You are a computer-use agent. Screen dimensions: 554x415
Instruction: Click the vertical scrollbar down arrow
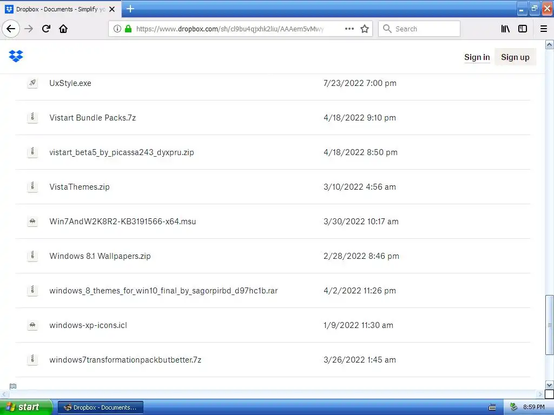(x=550, y=385)
